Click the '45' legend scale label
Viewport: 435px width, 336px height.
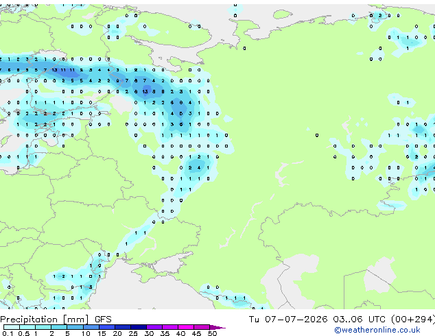[196, 333]
